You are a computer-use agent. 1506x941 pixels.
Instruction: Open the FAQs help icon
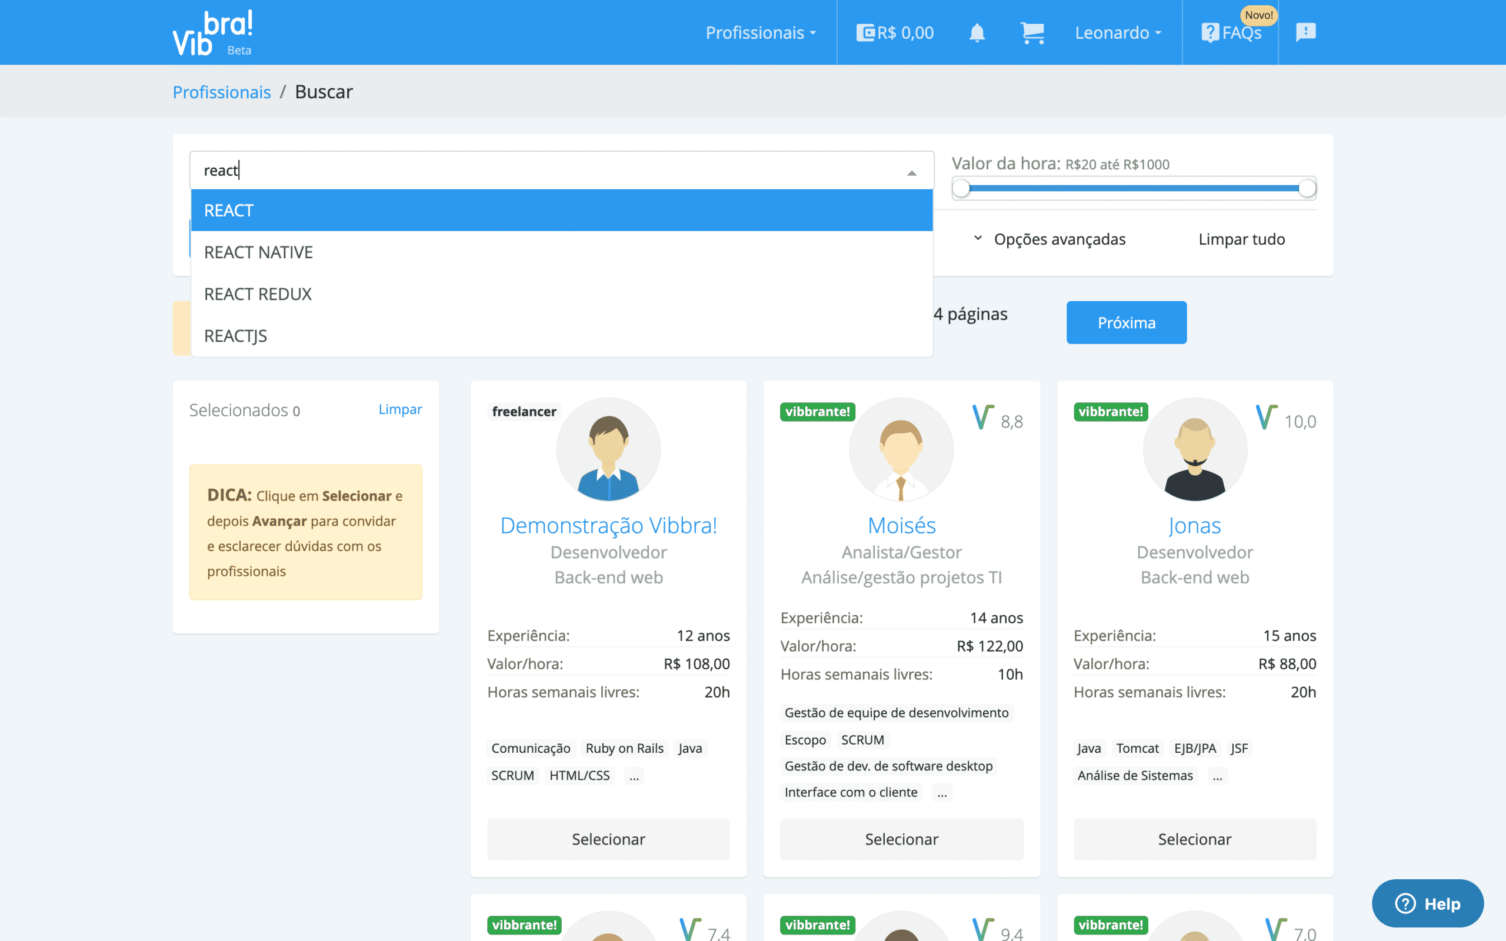coord(1231,32)
